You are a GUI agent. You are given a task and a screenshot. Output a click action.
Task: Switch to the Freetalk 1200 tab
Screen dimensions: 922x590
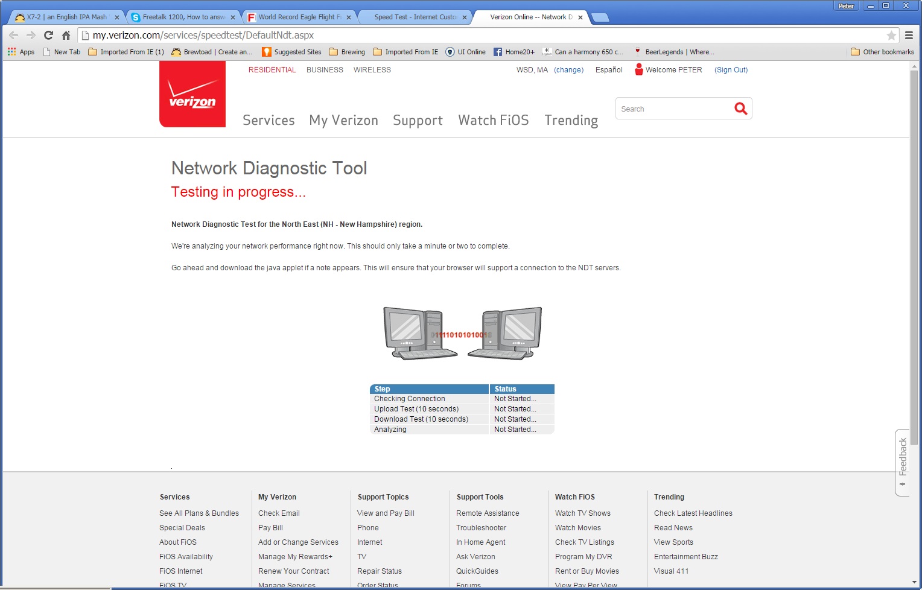183,17
